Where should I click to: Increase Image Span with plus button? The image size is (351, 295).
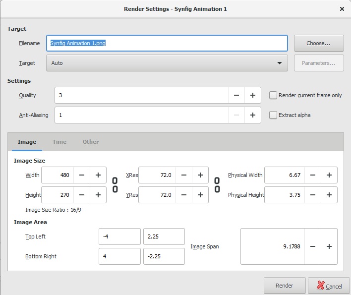(x=329, y=246)
